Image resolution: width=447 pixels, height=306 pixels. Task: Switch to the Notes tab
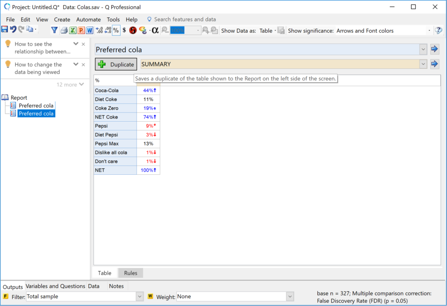(x=116, y=286)
